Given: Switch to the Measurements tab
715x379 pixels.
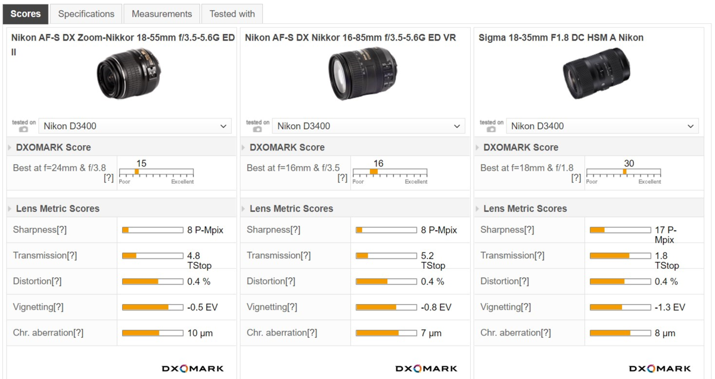Looking at the screenshot, I should tap(161, 14).
